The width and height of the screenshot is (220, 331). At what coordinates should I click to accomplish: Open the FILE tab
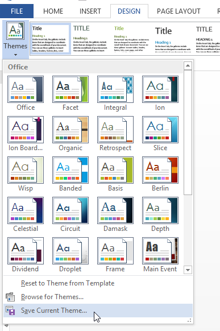[x=16, y=11]
